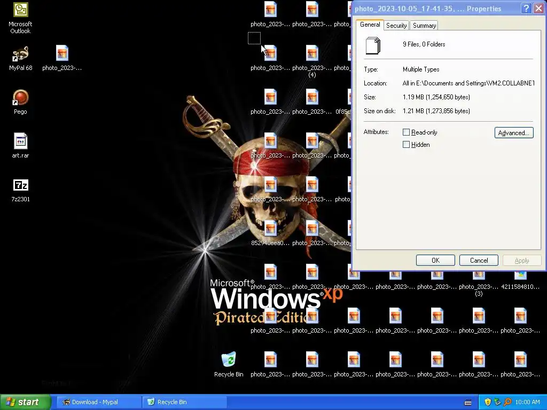The image size is (547, 410).
Task: Toggle the Hidden attribute checkbox
Action: [x=406, y=144]
